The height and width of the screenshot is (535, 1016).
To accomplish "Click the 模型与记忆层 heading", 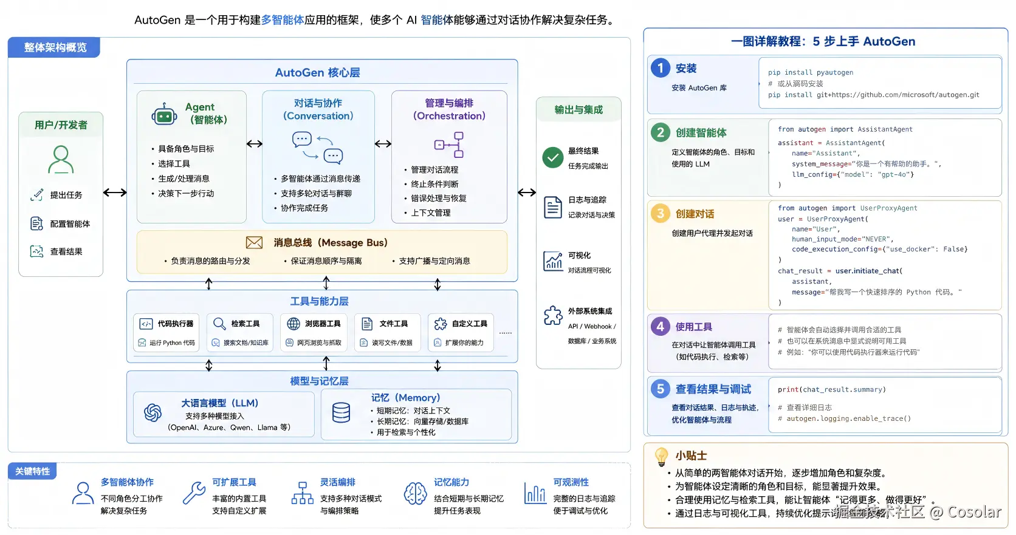I will [320, 381].
